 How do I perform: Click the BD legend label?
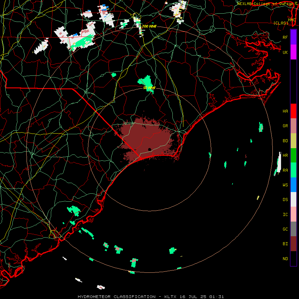(285, 141)
